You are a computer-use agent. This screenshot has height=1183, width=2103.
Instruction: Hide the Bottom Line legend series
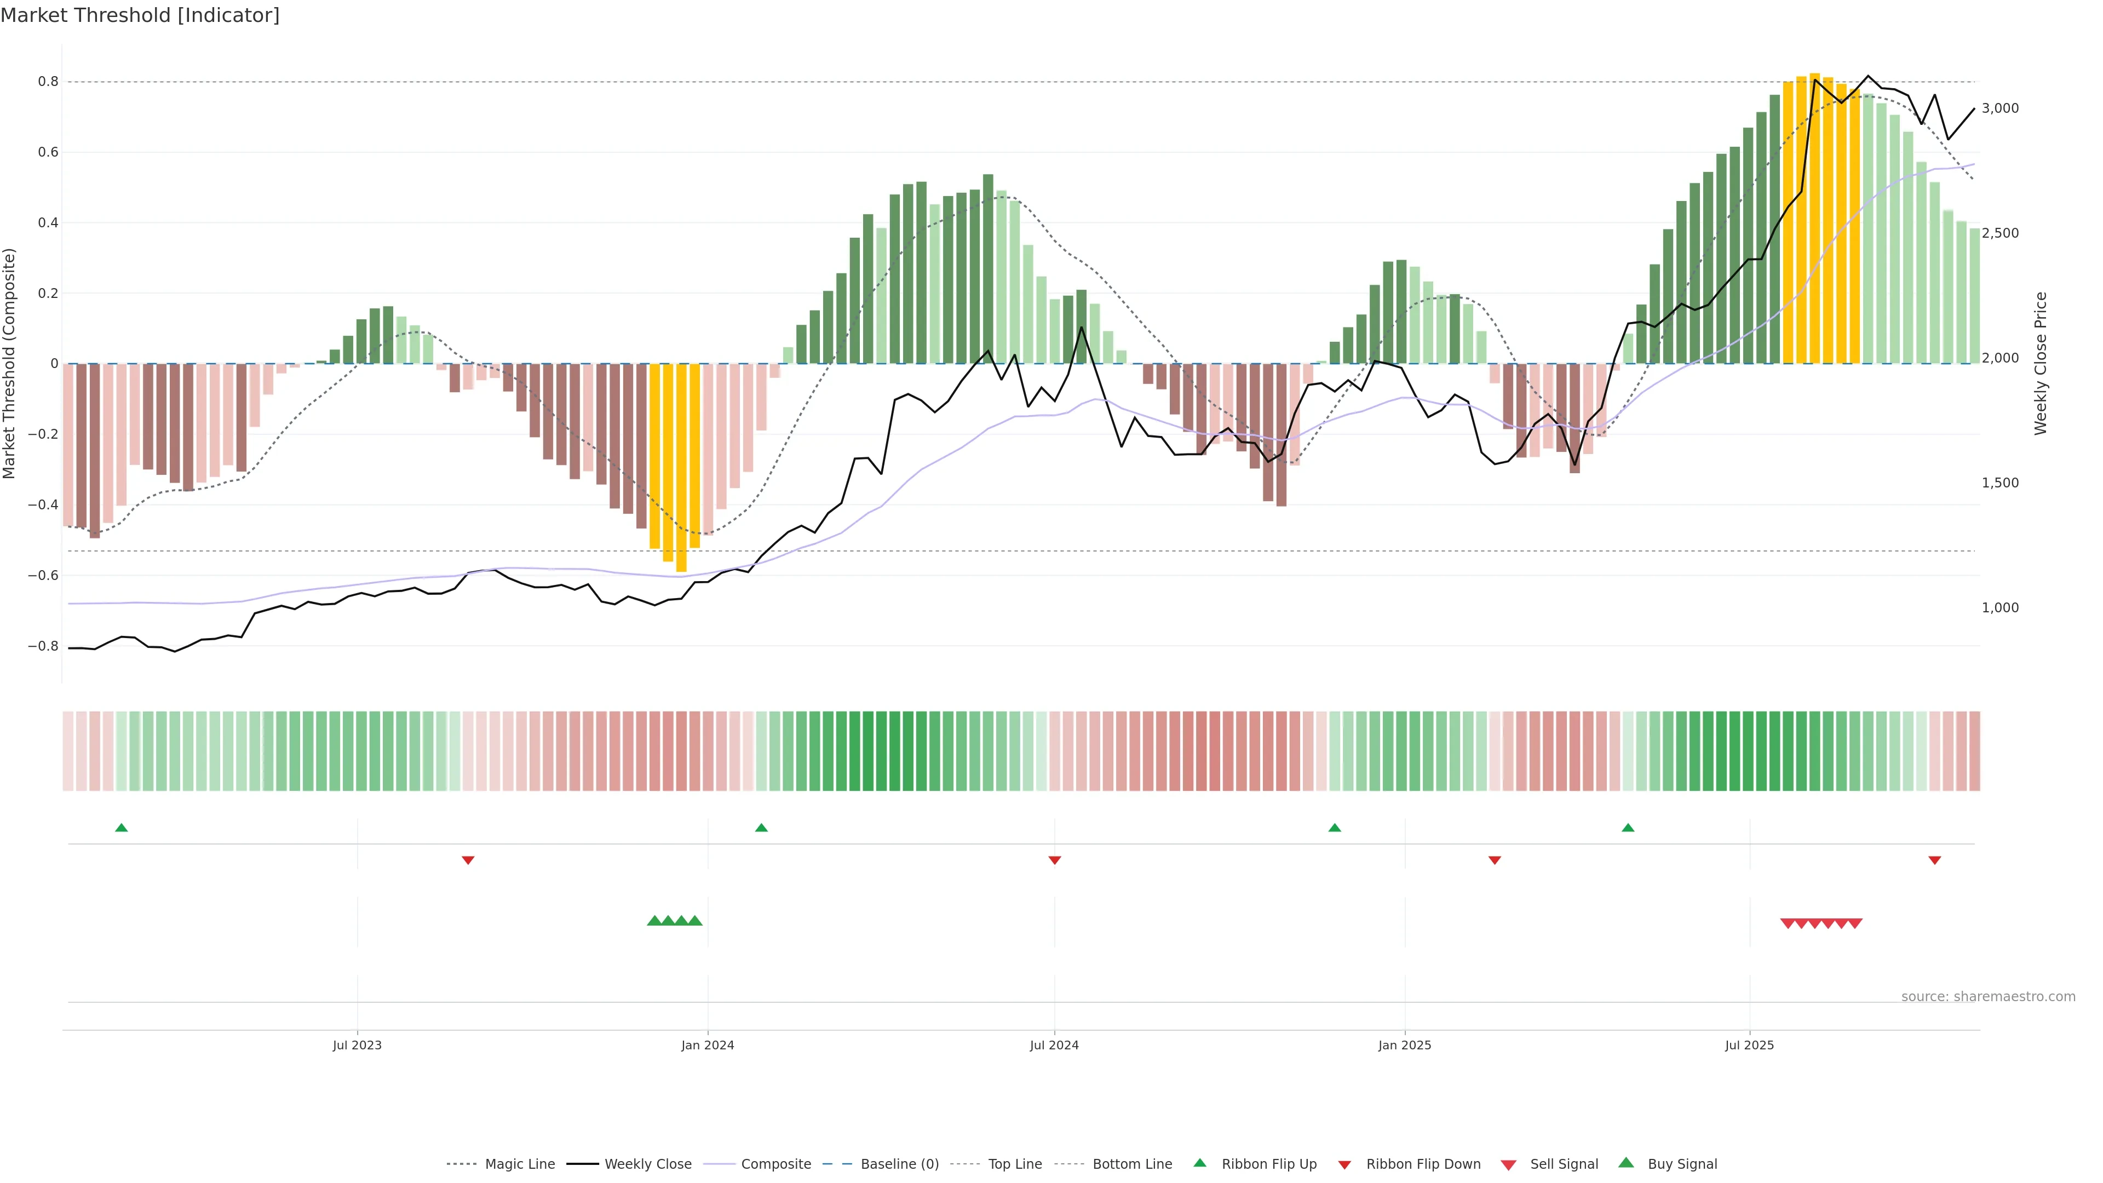(x=1131, y=1164)
